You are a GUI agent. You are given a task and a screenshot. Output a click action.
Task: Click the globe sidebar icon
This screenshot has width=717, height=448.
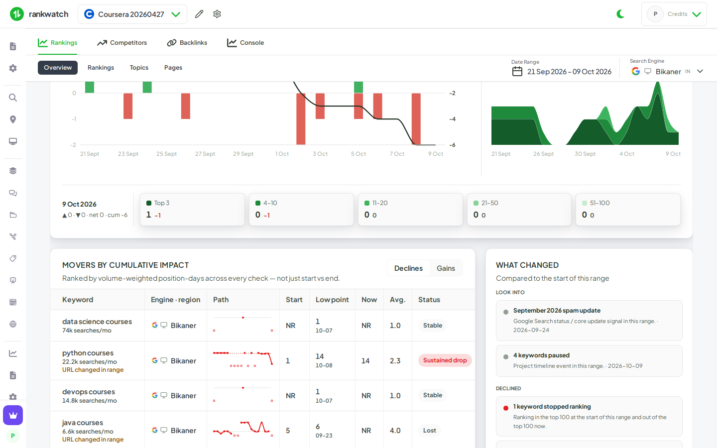[13, 324]
